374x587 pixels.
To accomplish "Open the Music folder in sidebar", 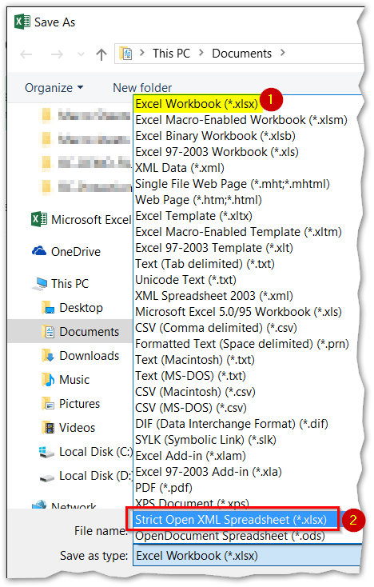I will coord(74,379).
